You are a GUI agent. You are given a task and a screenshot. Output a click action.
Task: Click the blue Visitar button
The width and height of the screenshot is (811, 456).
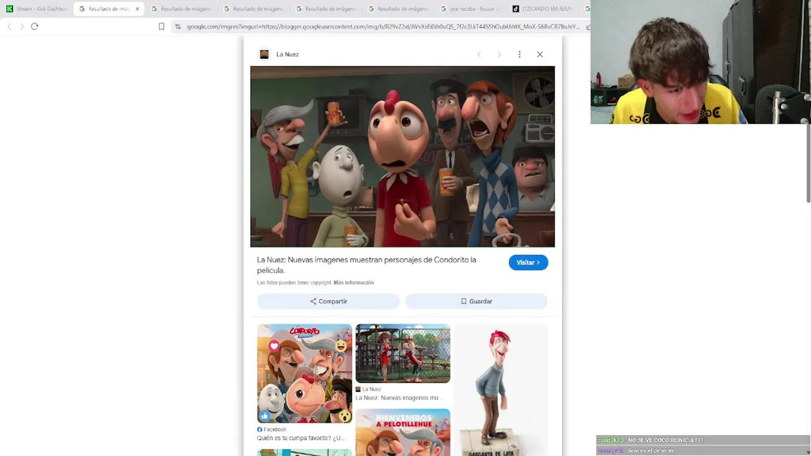528,262
